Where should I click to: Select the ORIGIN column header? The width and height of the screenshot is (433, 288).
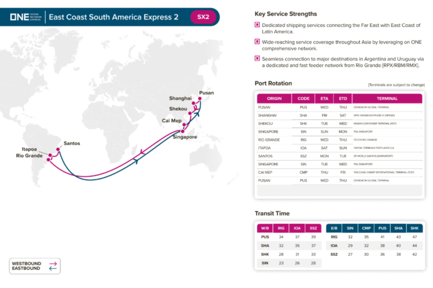[x=274, y=99]
